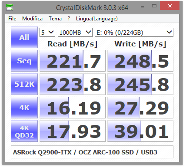Select the Seq write result 248.5
This screenshot has width=186, height=167.
coord(140,61)
